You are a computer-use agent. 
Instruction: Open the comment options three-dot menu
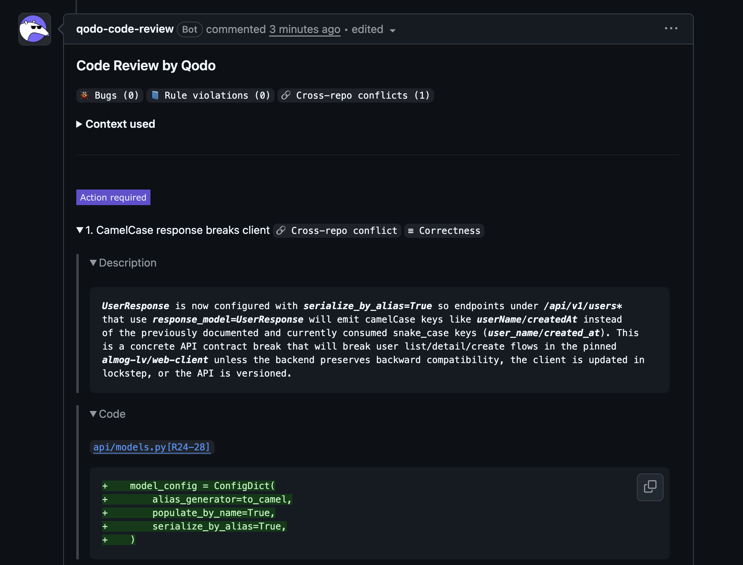click(671, 28)
